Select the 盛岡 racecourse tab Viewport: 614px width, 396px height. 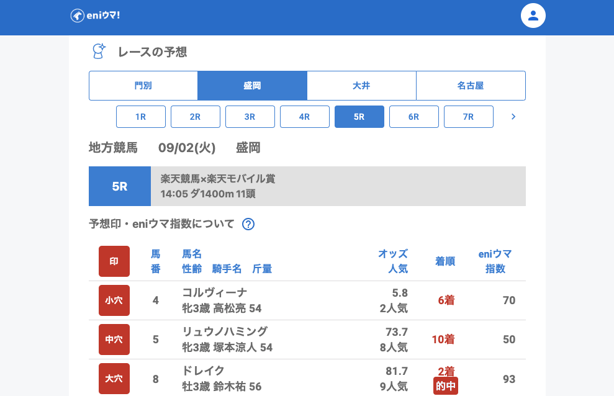point(252,86)
